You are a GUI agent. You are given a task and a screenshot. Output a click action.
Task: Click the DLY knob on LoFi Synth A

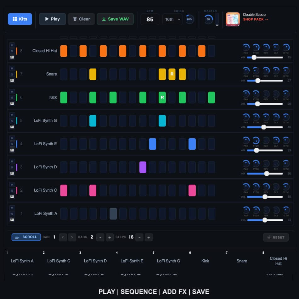click(276, 210)
